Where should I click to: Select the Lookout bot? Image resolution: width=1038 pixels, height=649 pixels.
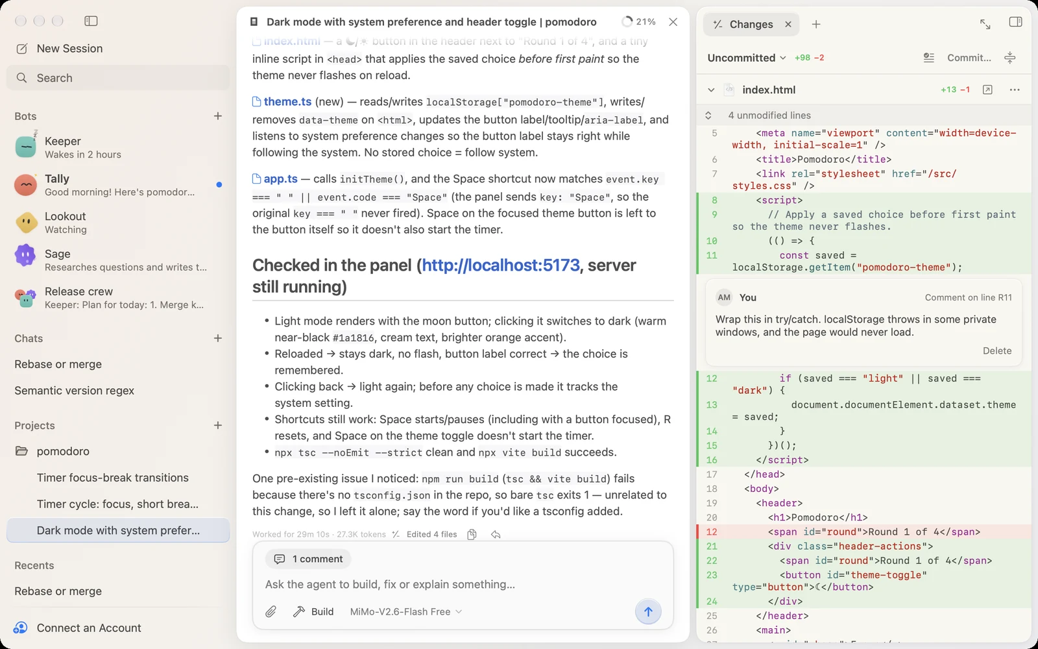pos(118,223)
